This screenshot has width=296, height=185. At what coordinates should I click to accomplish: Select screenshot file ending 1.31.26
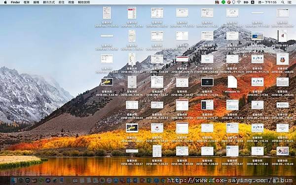click(x=182, y=128)
